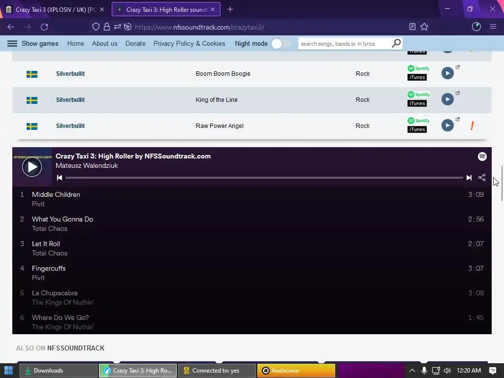Open the Show games hamburger menu

coord(12,43)
